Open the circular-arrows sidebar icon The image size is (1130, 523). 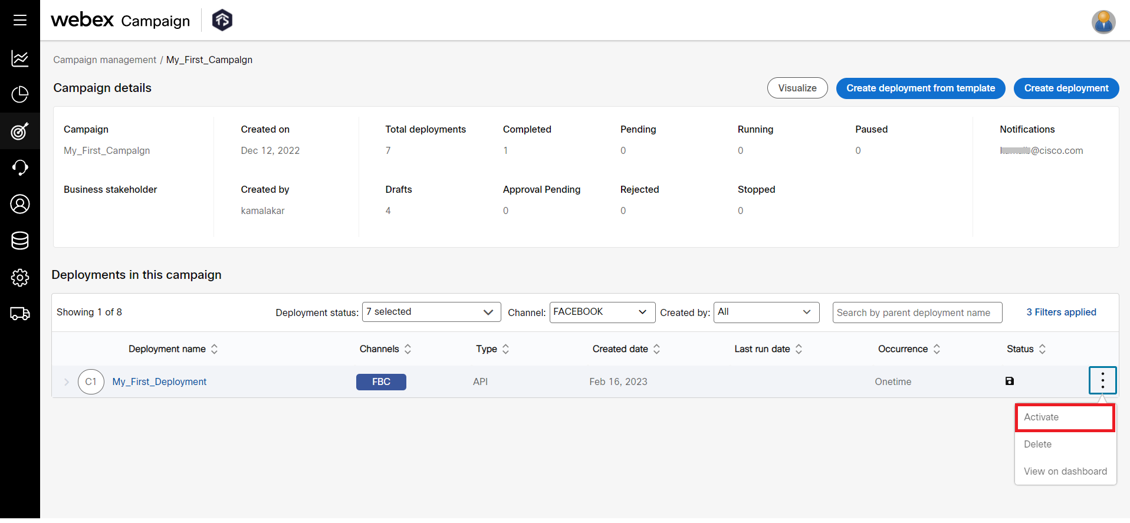pyautogui.click(x=20, y=167)
